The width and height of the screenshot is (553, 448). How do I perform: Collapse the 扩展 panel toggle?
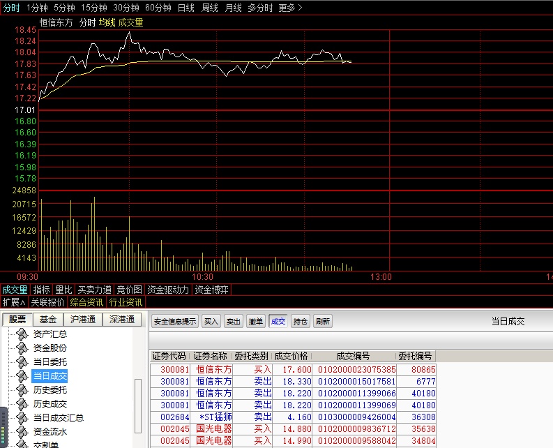tap(14, 302)
